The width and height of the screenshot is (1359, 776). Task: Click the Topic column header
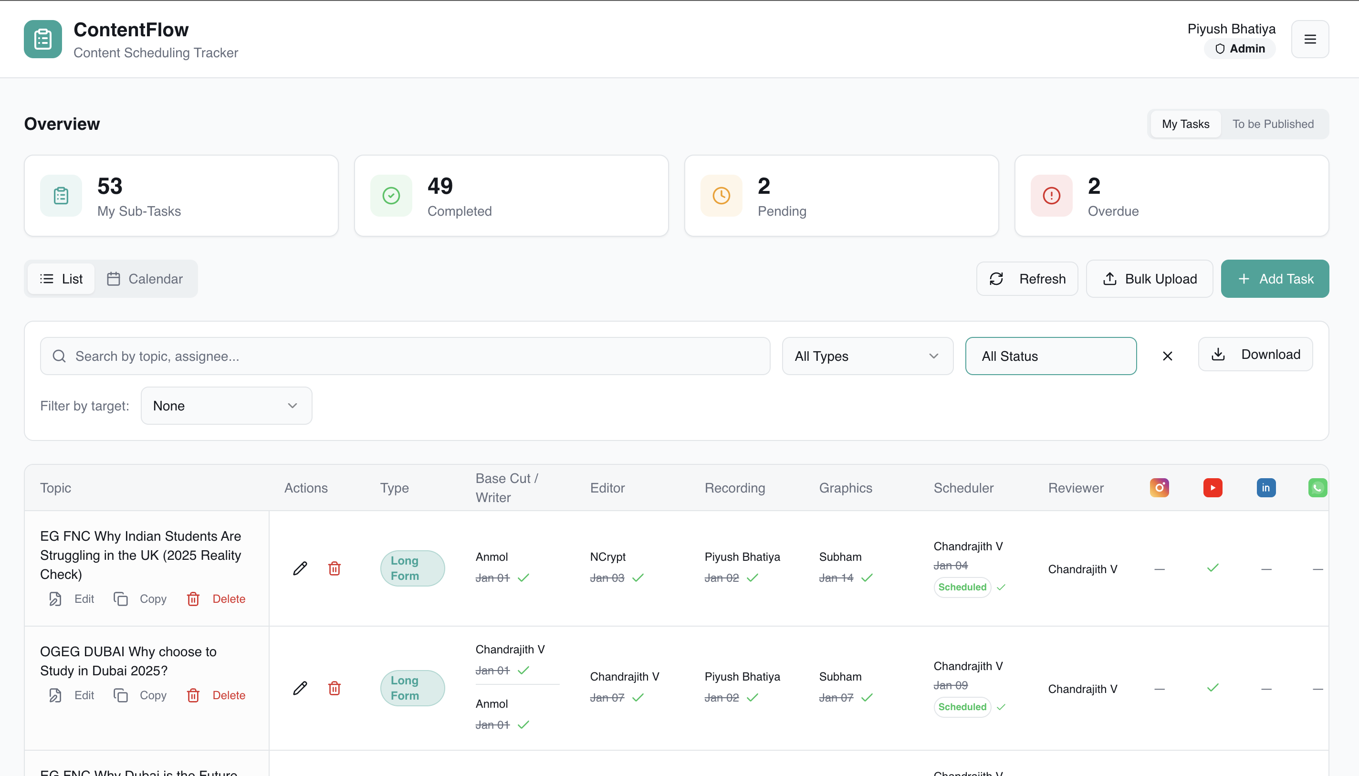[x=55, y=488]
